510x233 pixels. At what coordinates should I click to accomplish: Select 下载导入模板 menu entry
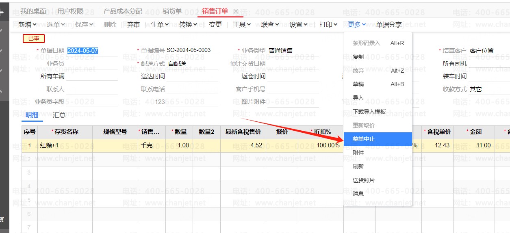coord(369,112)
